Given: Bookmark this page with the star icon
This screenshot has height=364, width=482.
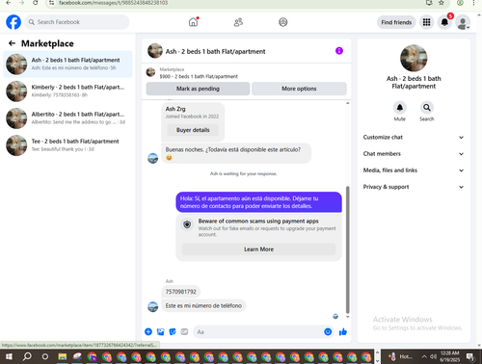Looking at the screenshot, I should (442, 3).
